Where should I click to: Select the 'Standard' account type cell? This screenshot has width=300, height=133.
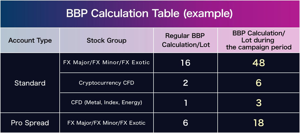(x=30, y=83)
